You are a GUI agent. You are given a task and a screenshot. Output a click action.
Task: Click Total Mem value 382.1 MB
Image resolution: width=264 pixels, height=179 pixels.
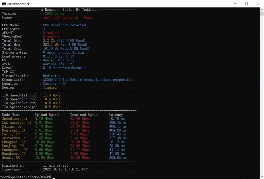coord(51,44)
